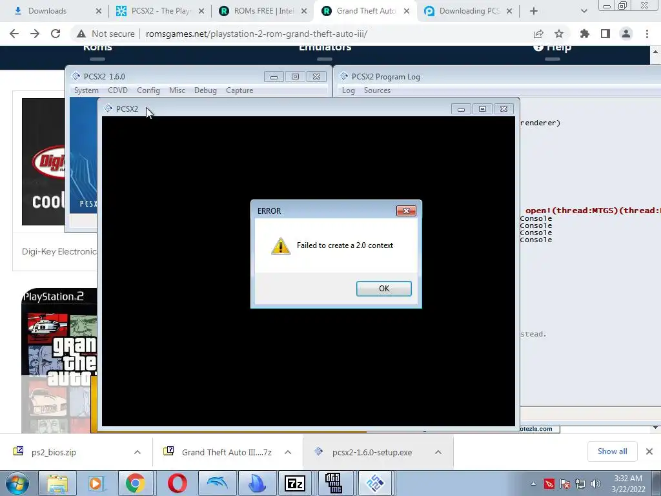This screenshot has width=661, height=496.
Task: Click Chrome icon on taskbar
Action: pyautogui.click(x=136, y=483)
